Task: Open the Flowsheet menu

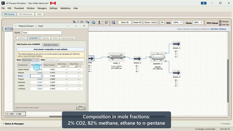Action: coord(19,8)
